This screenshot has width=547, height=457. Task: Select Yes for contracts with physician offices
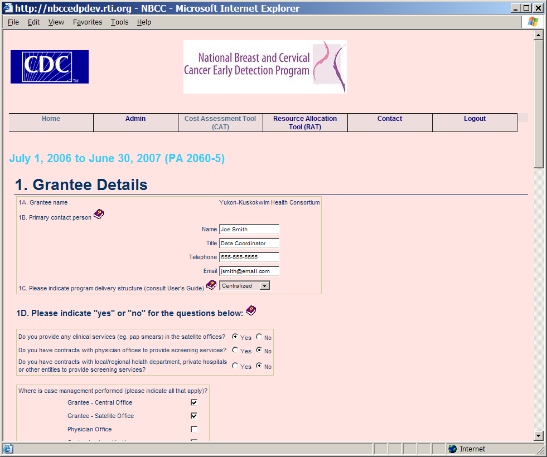(235, 351)
